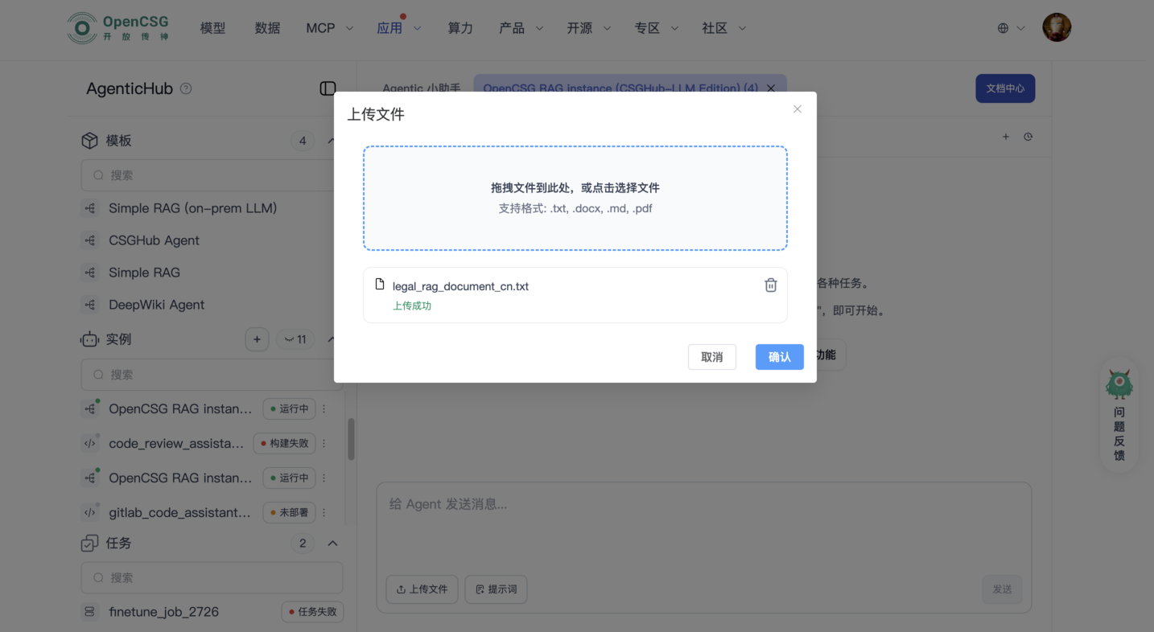Click the plus icon beside 实例
Image resolution: width=1154 pixels, height=632 pixels.
257,339
